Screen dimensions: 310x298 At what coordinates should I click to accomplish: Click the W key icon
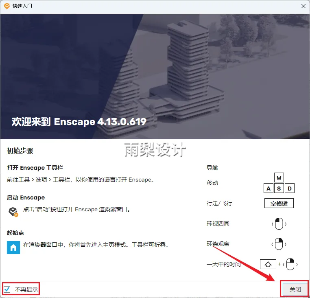(279, 177)
